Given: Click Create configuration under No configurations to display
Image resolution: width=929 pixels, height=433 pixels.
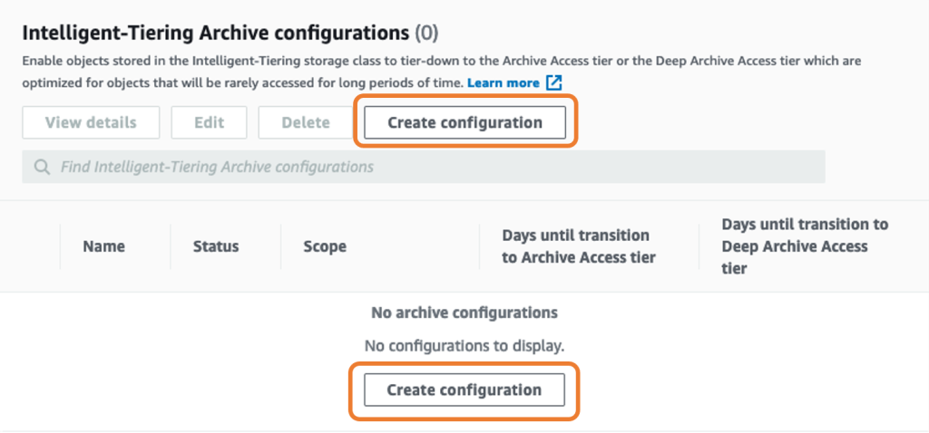Looking at the screenshot, I should pos(464,390).
